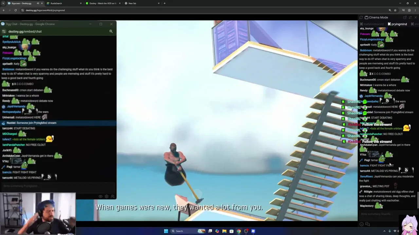419x235 pixels.
Task: Click username IamPandaPuncher in the popup chat
Action: coord(13,145)
